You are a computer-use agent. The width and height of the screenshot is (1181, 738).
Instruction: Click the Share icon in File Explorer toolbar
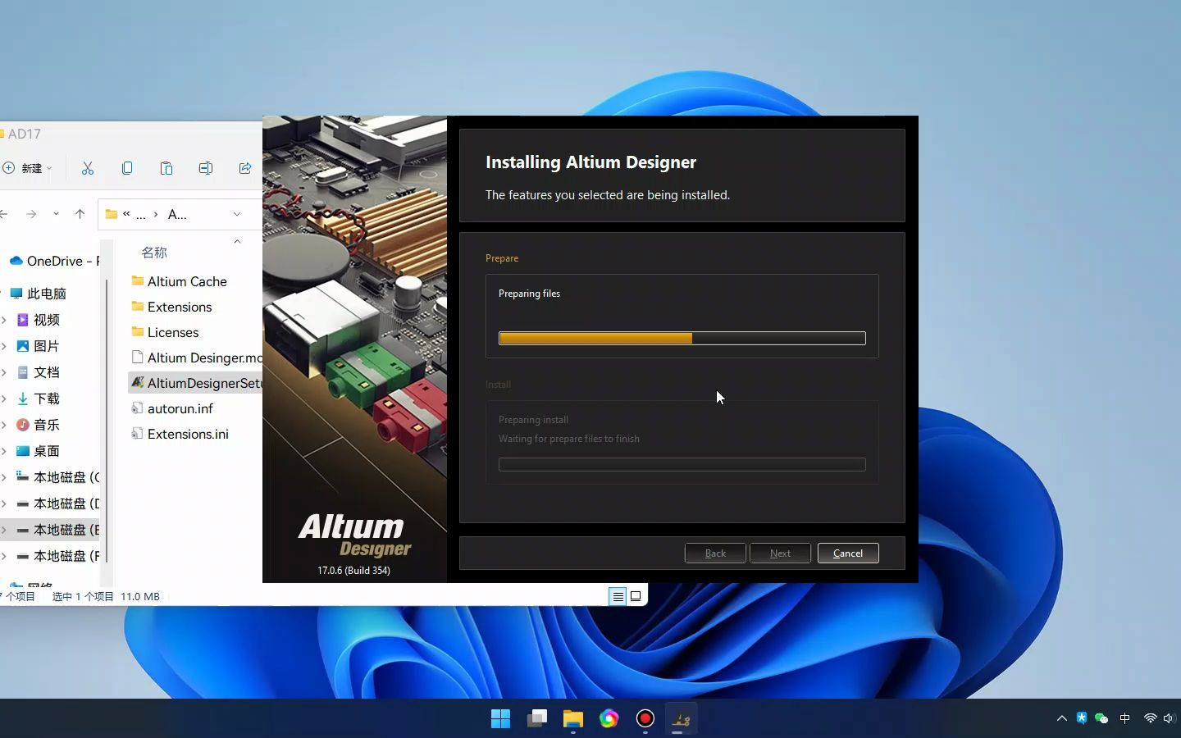pos(244,168)
